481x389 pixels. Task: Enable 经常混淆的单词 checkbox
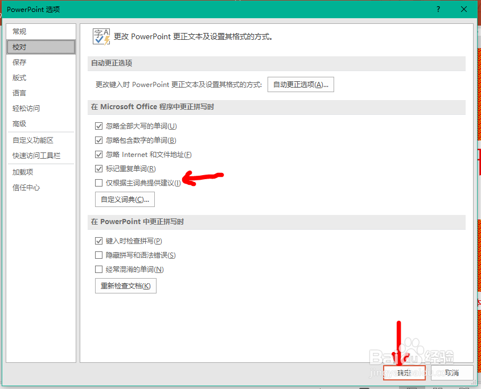[98, 270]
